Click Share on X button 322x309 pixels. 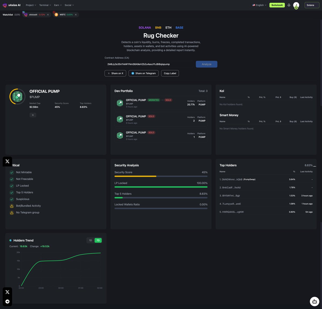115,73
